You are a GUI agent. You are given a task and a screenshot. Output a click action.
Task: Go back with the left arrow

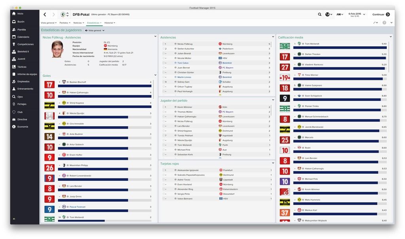tap(45, 15)
